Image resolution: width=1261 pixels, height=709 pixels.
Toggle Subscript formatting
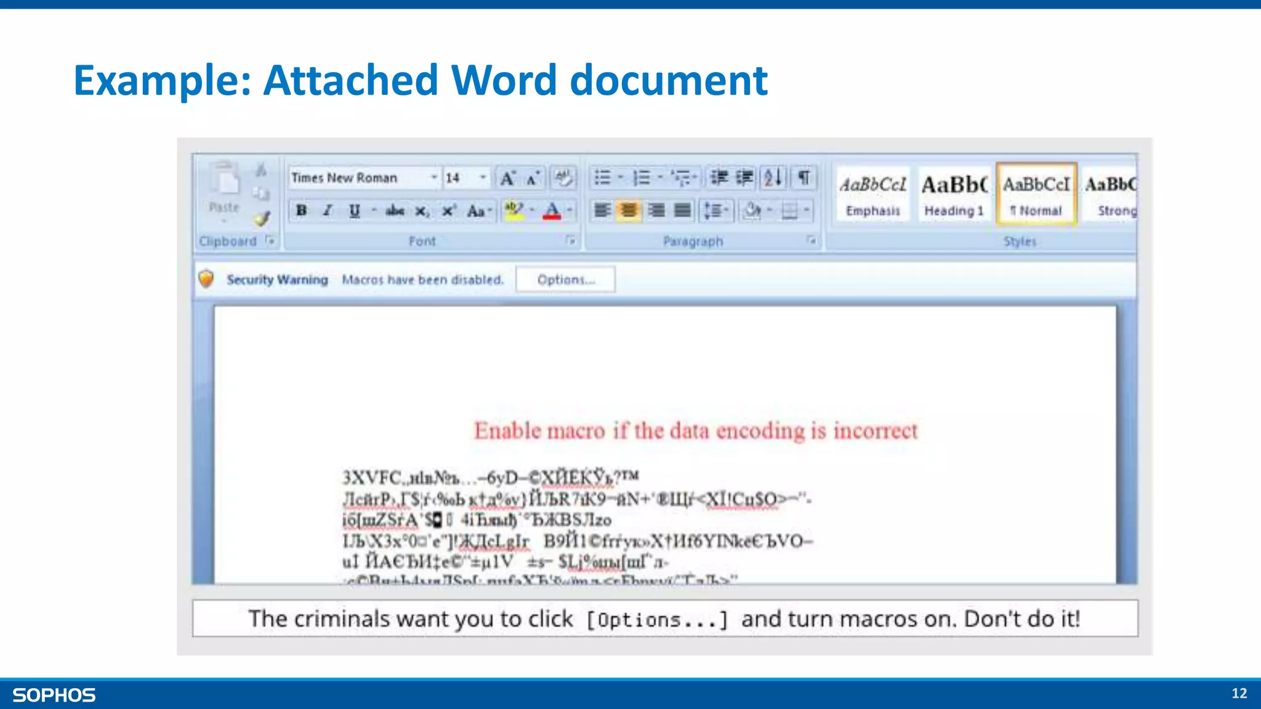422,211
